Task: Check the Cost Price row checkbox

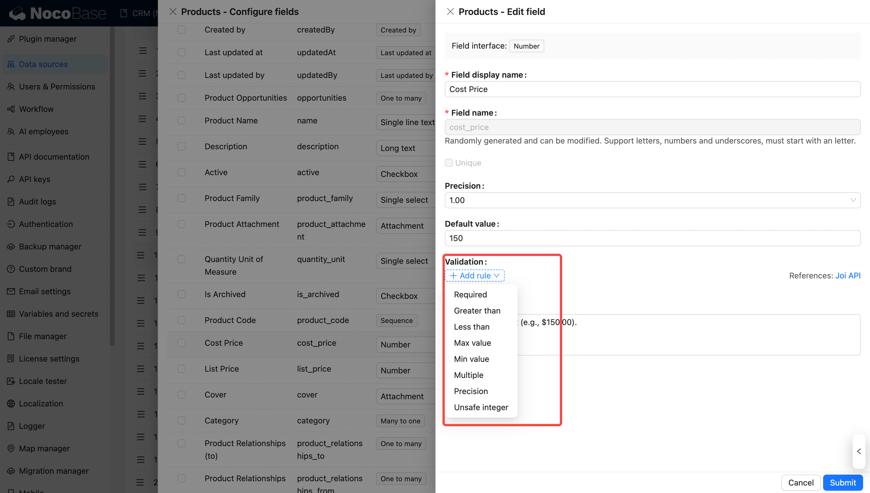Action: coord(182,343)
